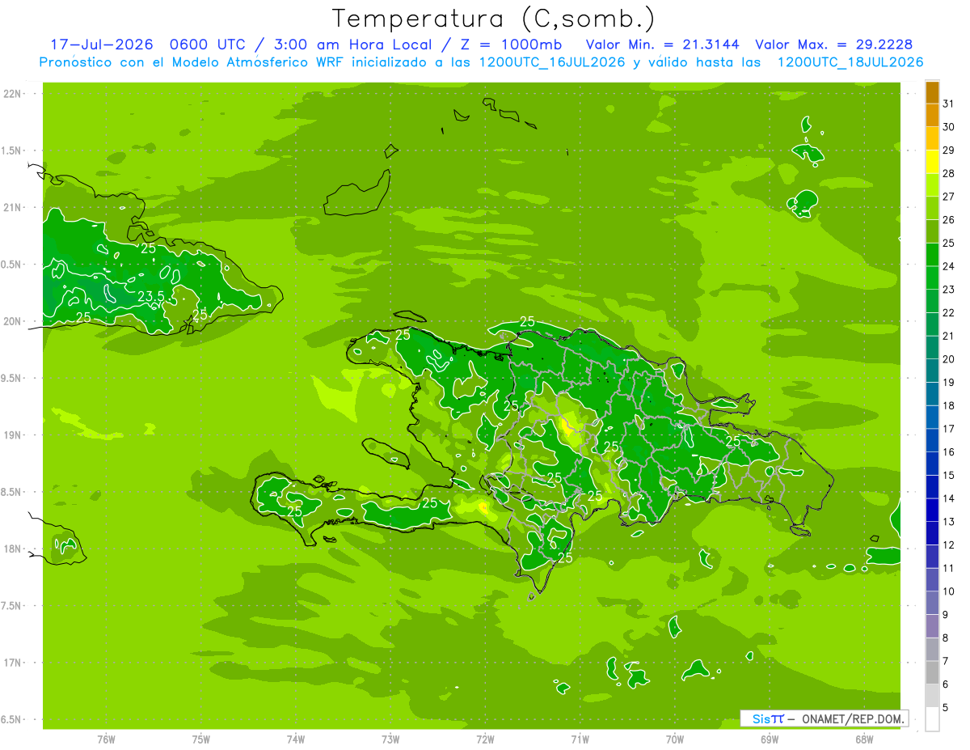
Task: Click the "18N" latitude axis label
Action: [x=13, y=549]
